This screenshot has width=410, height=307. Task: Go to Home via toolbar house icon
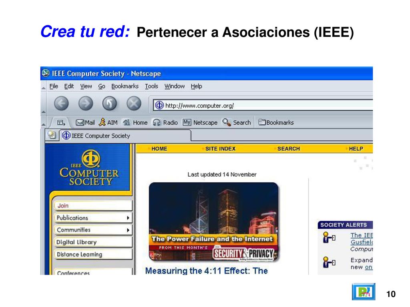point(135,122)
